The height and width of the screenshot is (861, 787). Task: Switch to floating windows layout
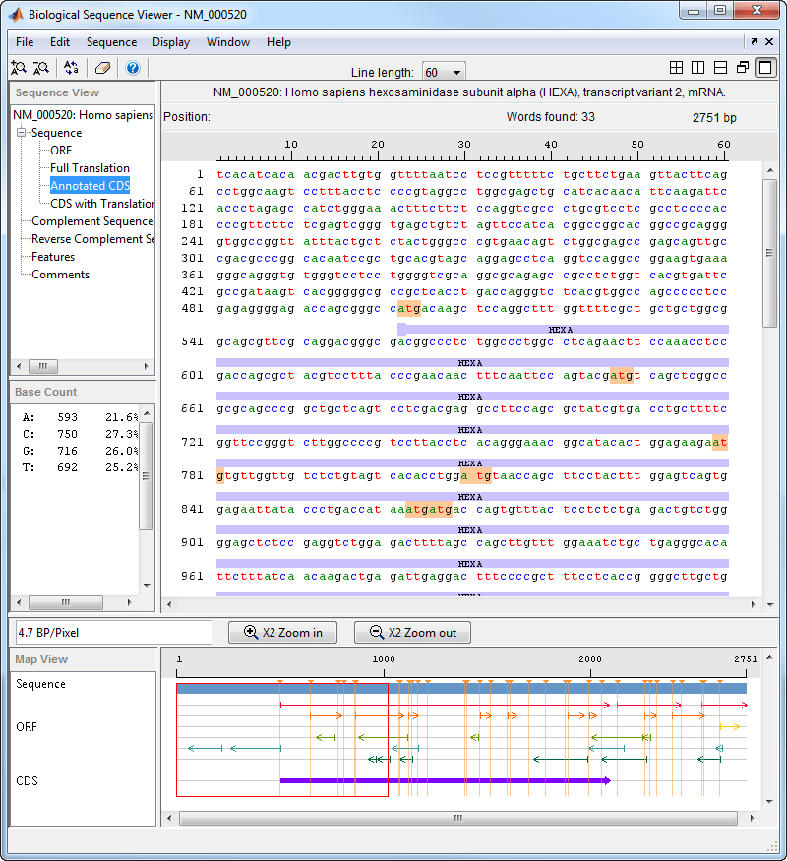pos(743,68)
